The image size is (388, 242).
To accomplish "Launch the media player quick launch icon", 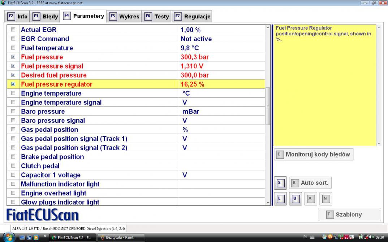I will click(36, 237).
